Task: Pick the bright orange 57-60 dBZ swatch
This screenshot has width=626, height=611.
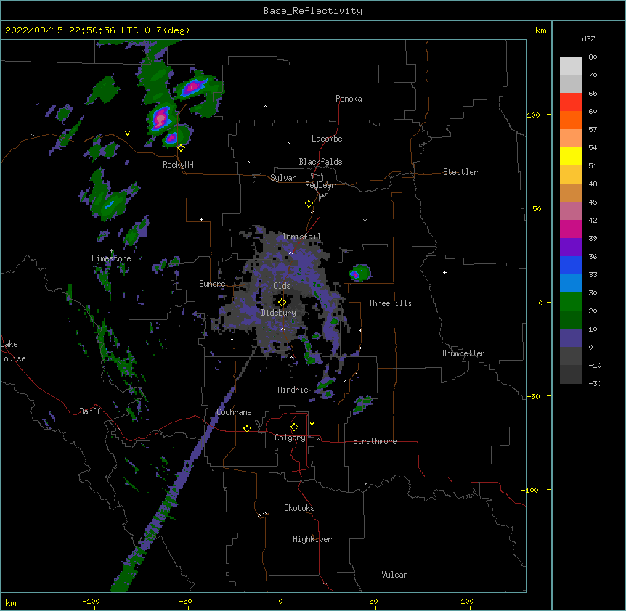Action: [571, 120]
